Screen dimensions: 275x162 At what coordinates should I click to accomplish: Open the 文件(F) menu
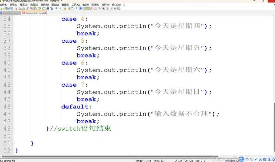pos(4,5)
